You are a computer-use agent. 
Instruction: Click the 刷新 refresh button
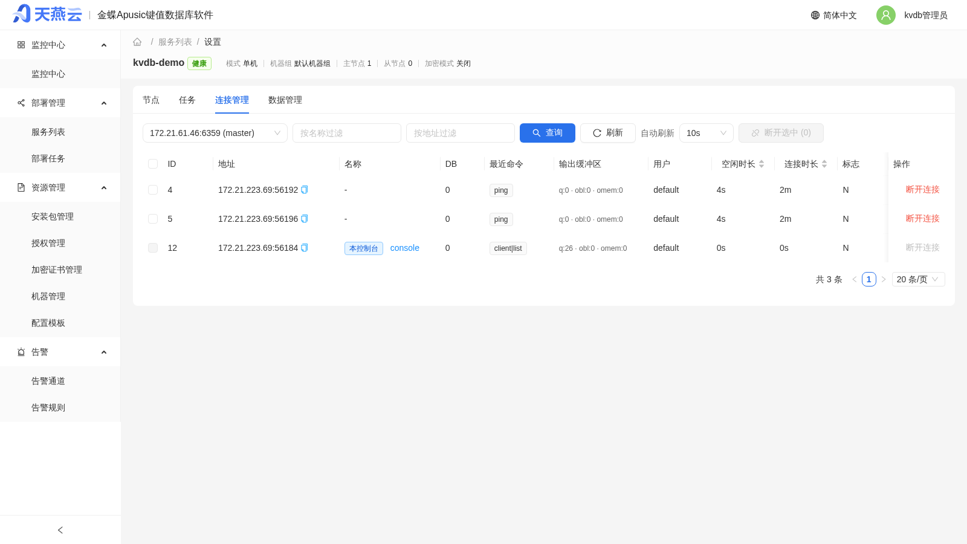608,133
